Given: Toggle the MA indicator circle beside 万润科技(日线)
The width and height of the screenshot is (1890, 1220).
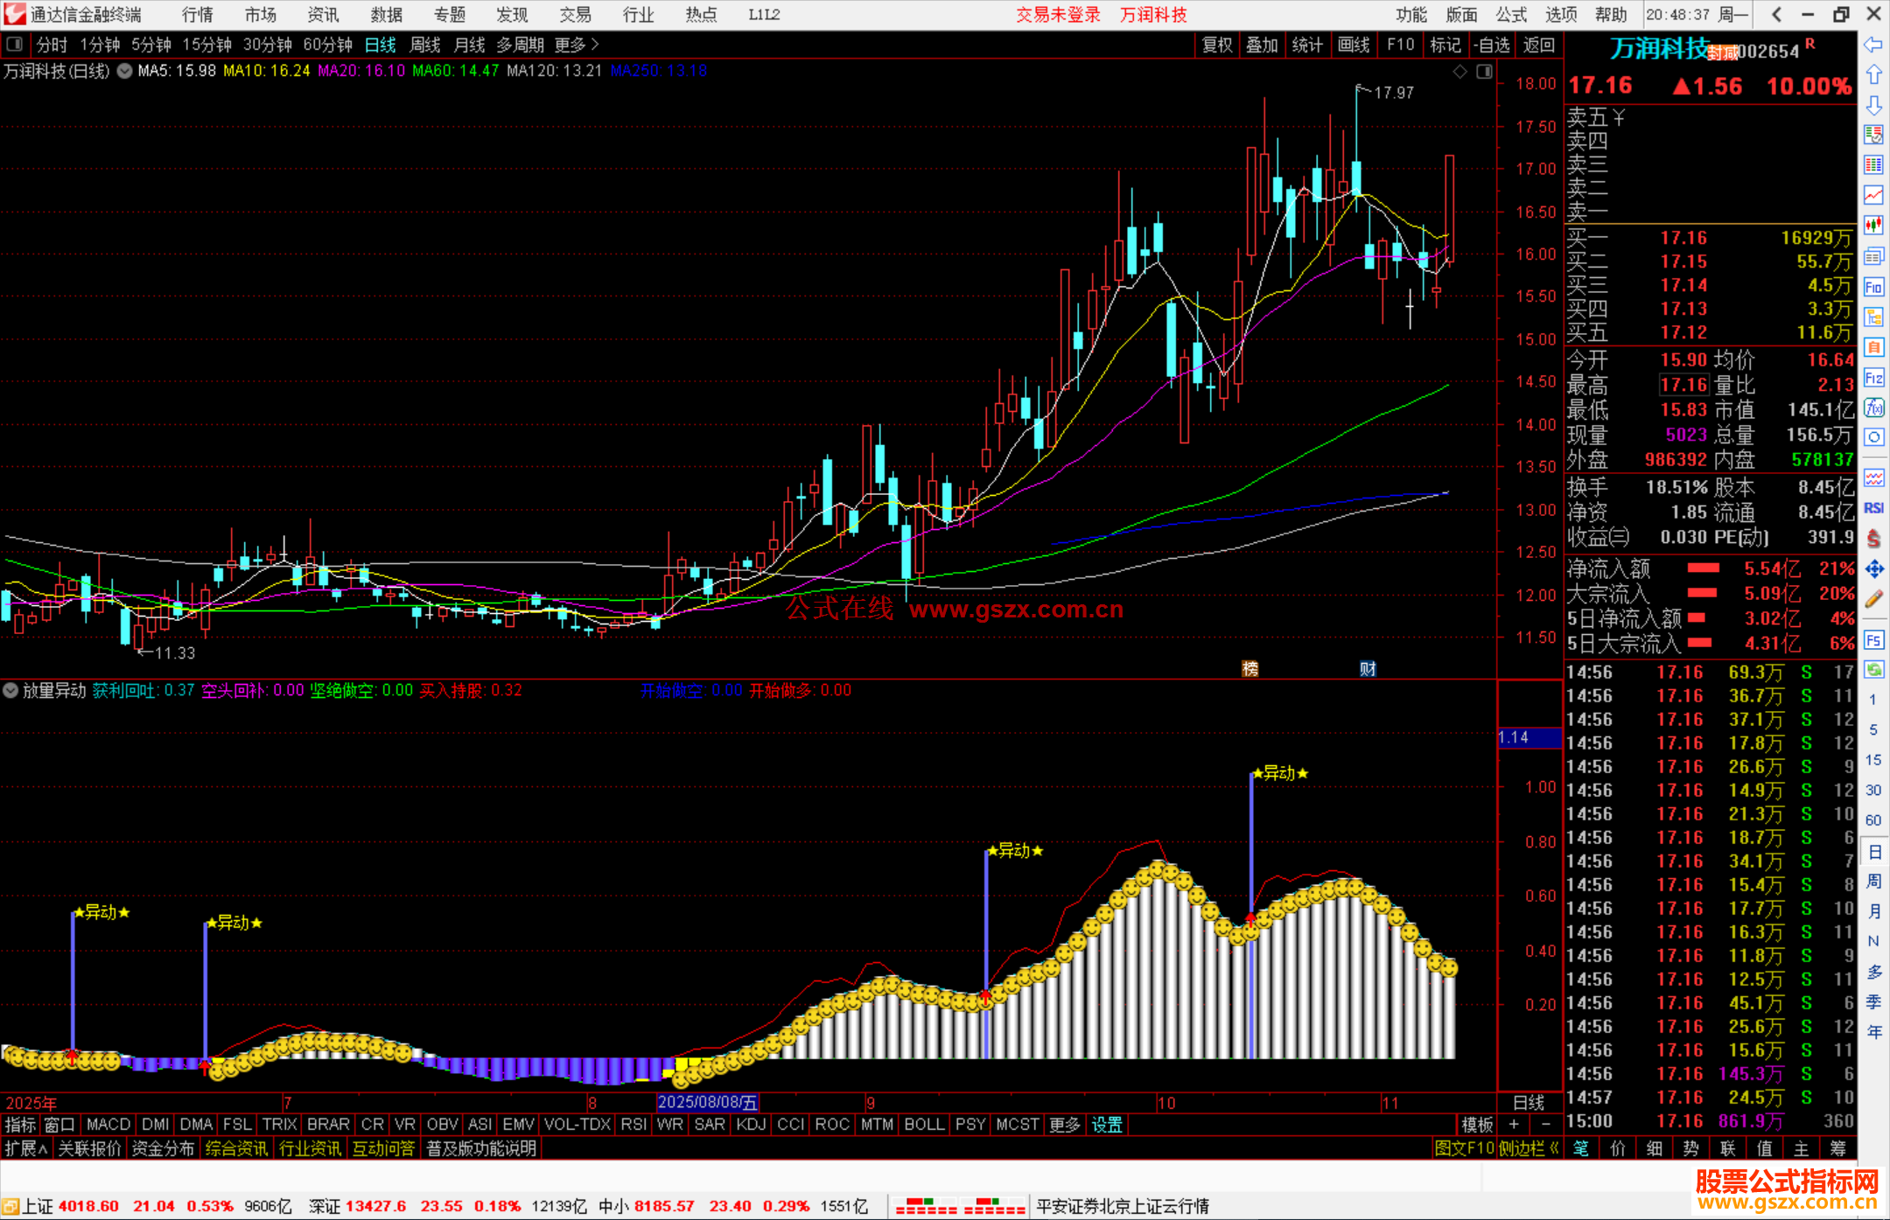Looking at the screenshot, I should point(125,72).
